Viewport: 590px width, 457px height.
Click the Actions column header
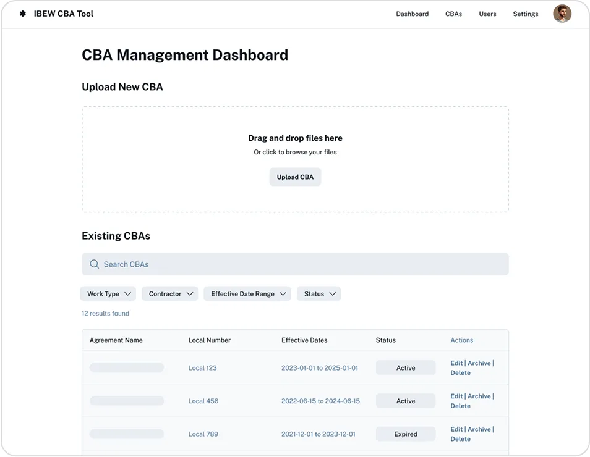pos(462,340)
